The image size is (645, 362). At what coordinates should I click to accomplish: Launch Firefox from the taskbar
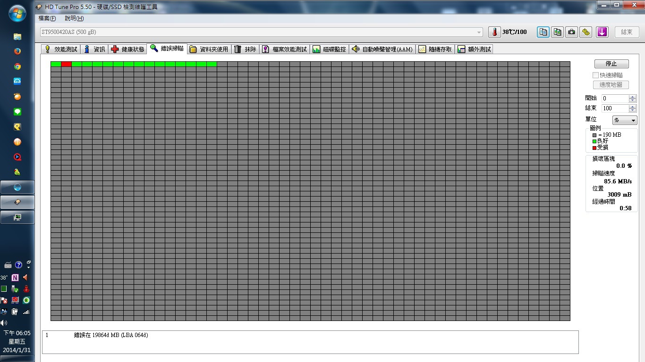click(x=17, y=51)
